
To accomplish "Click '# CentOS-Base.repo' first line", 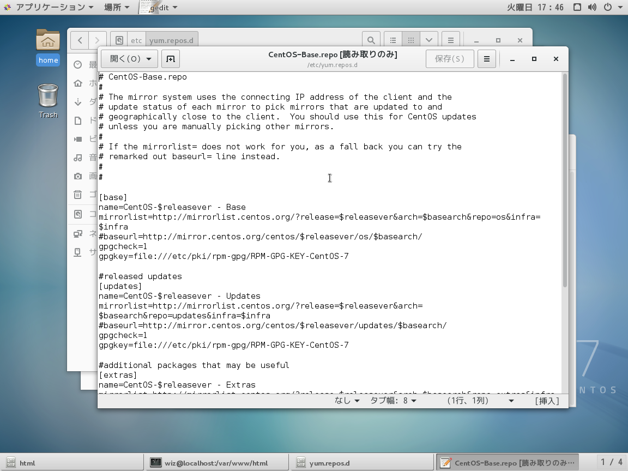I will (143, 77).
